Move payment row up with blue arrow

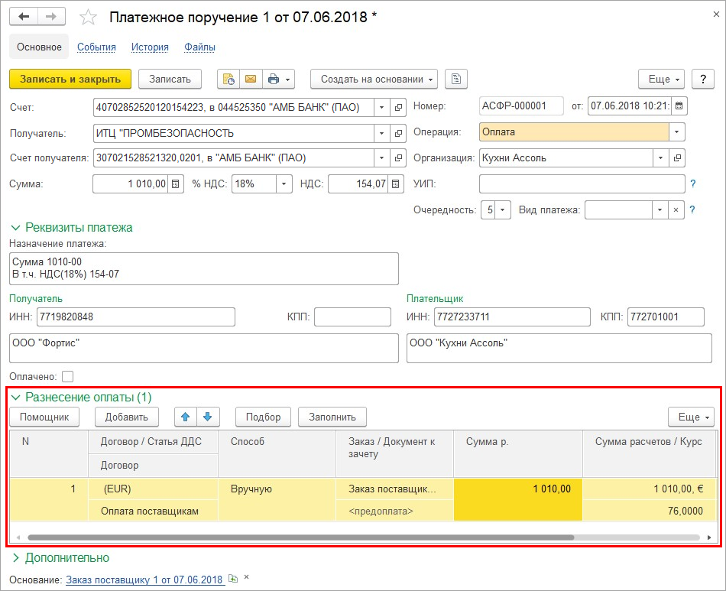186,417
